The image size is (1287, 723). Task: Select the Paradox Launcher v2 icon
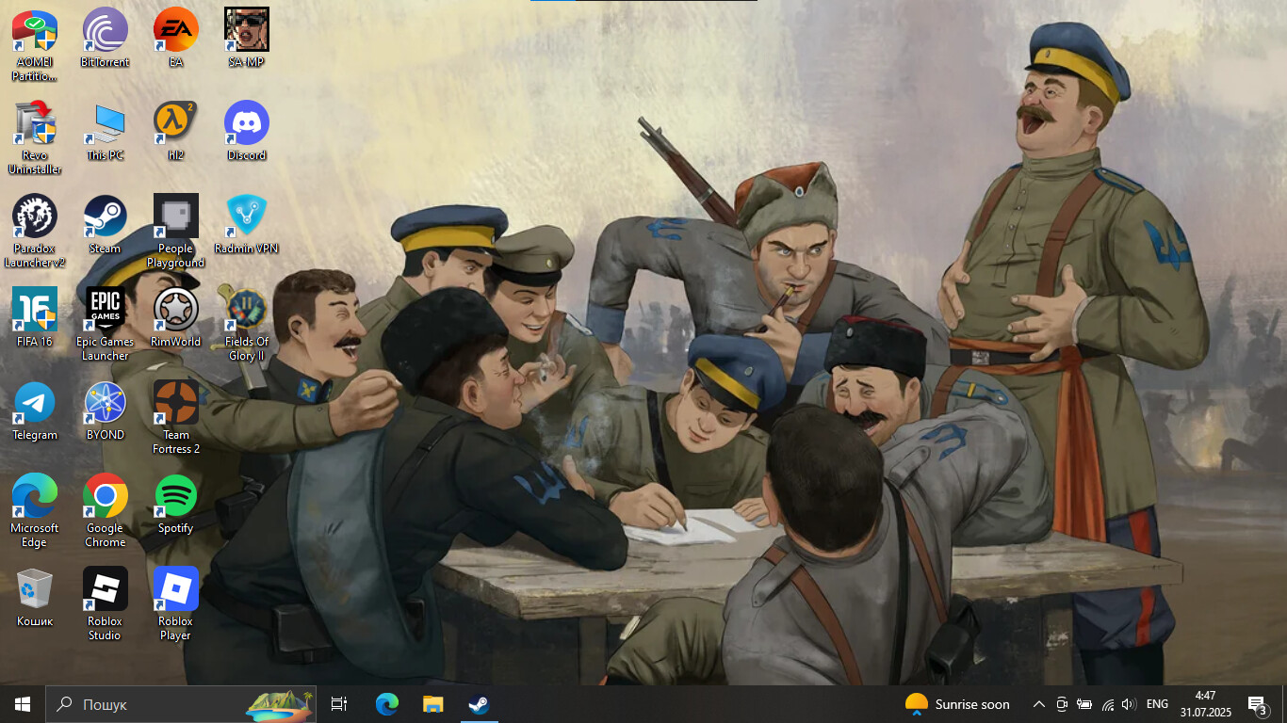click(x=35, y=231)
